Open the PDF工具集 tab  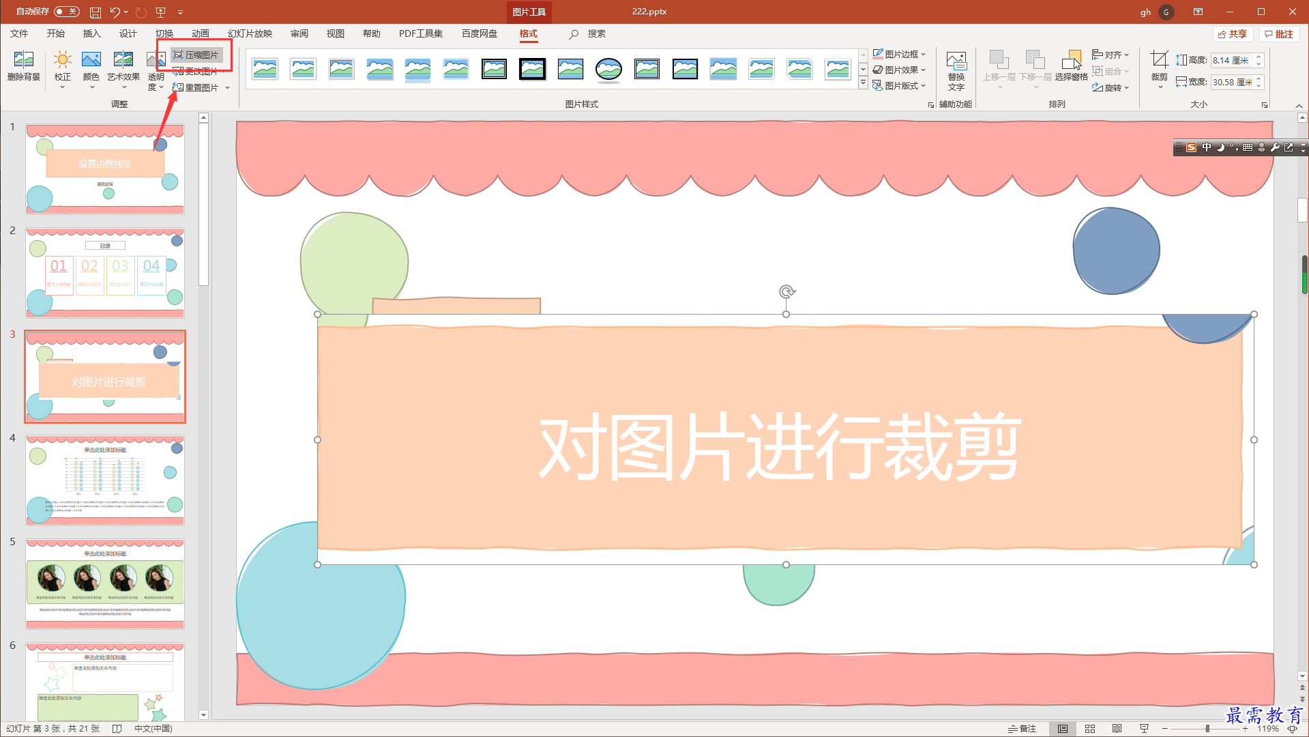[421, 33]
